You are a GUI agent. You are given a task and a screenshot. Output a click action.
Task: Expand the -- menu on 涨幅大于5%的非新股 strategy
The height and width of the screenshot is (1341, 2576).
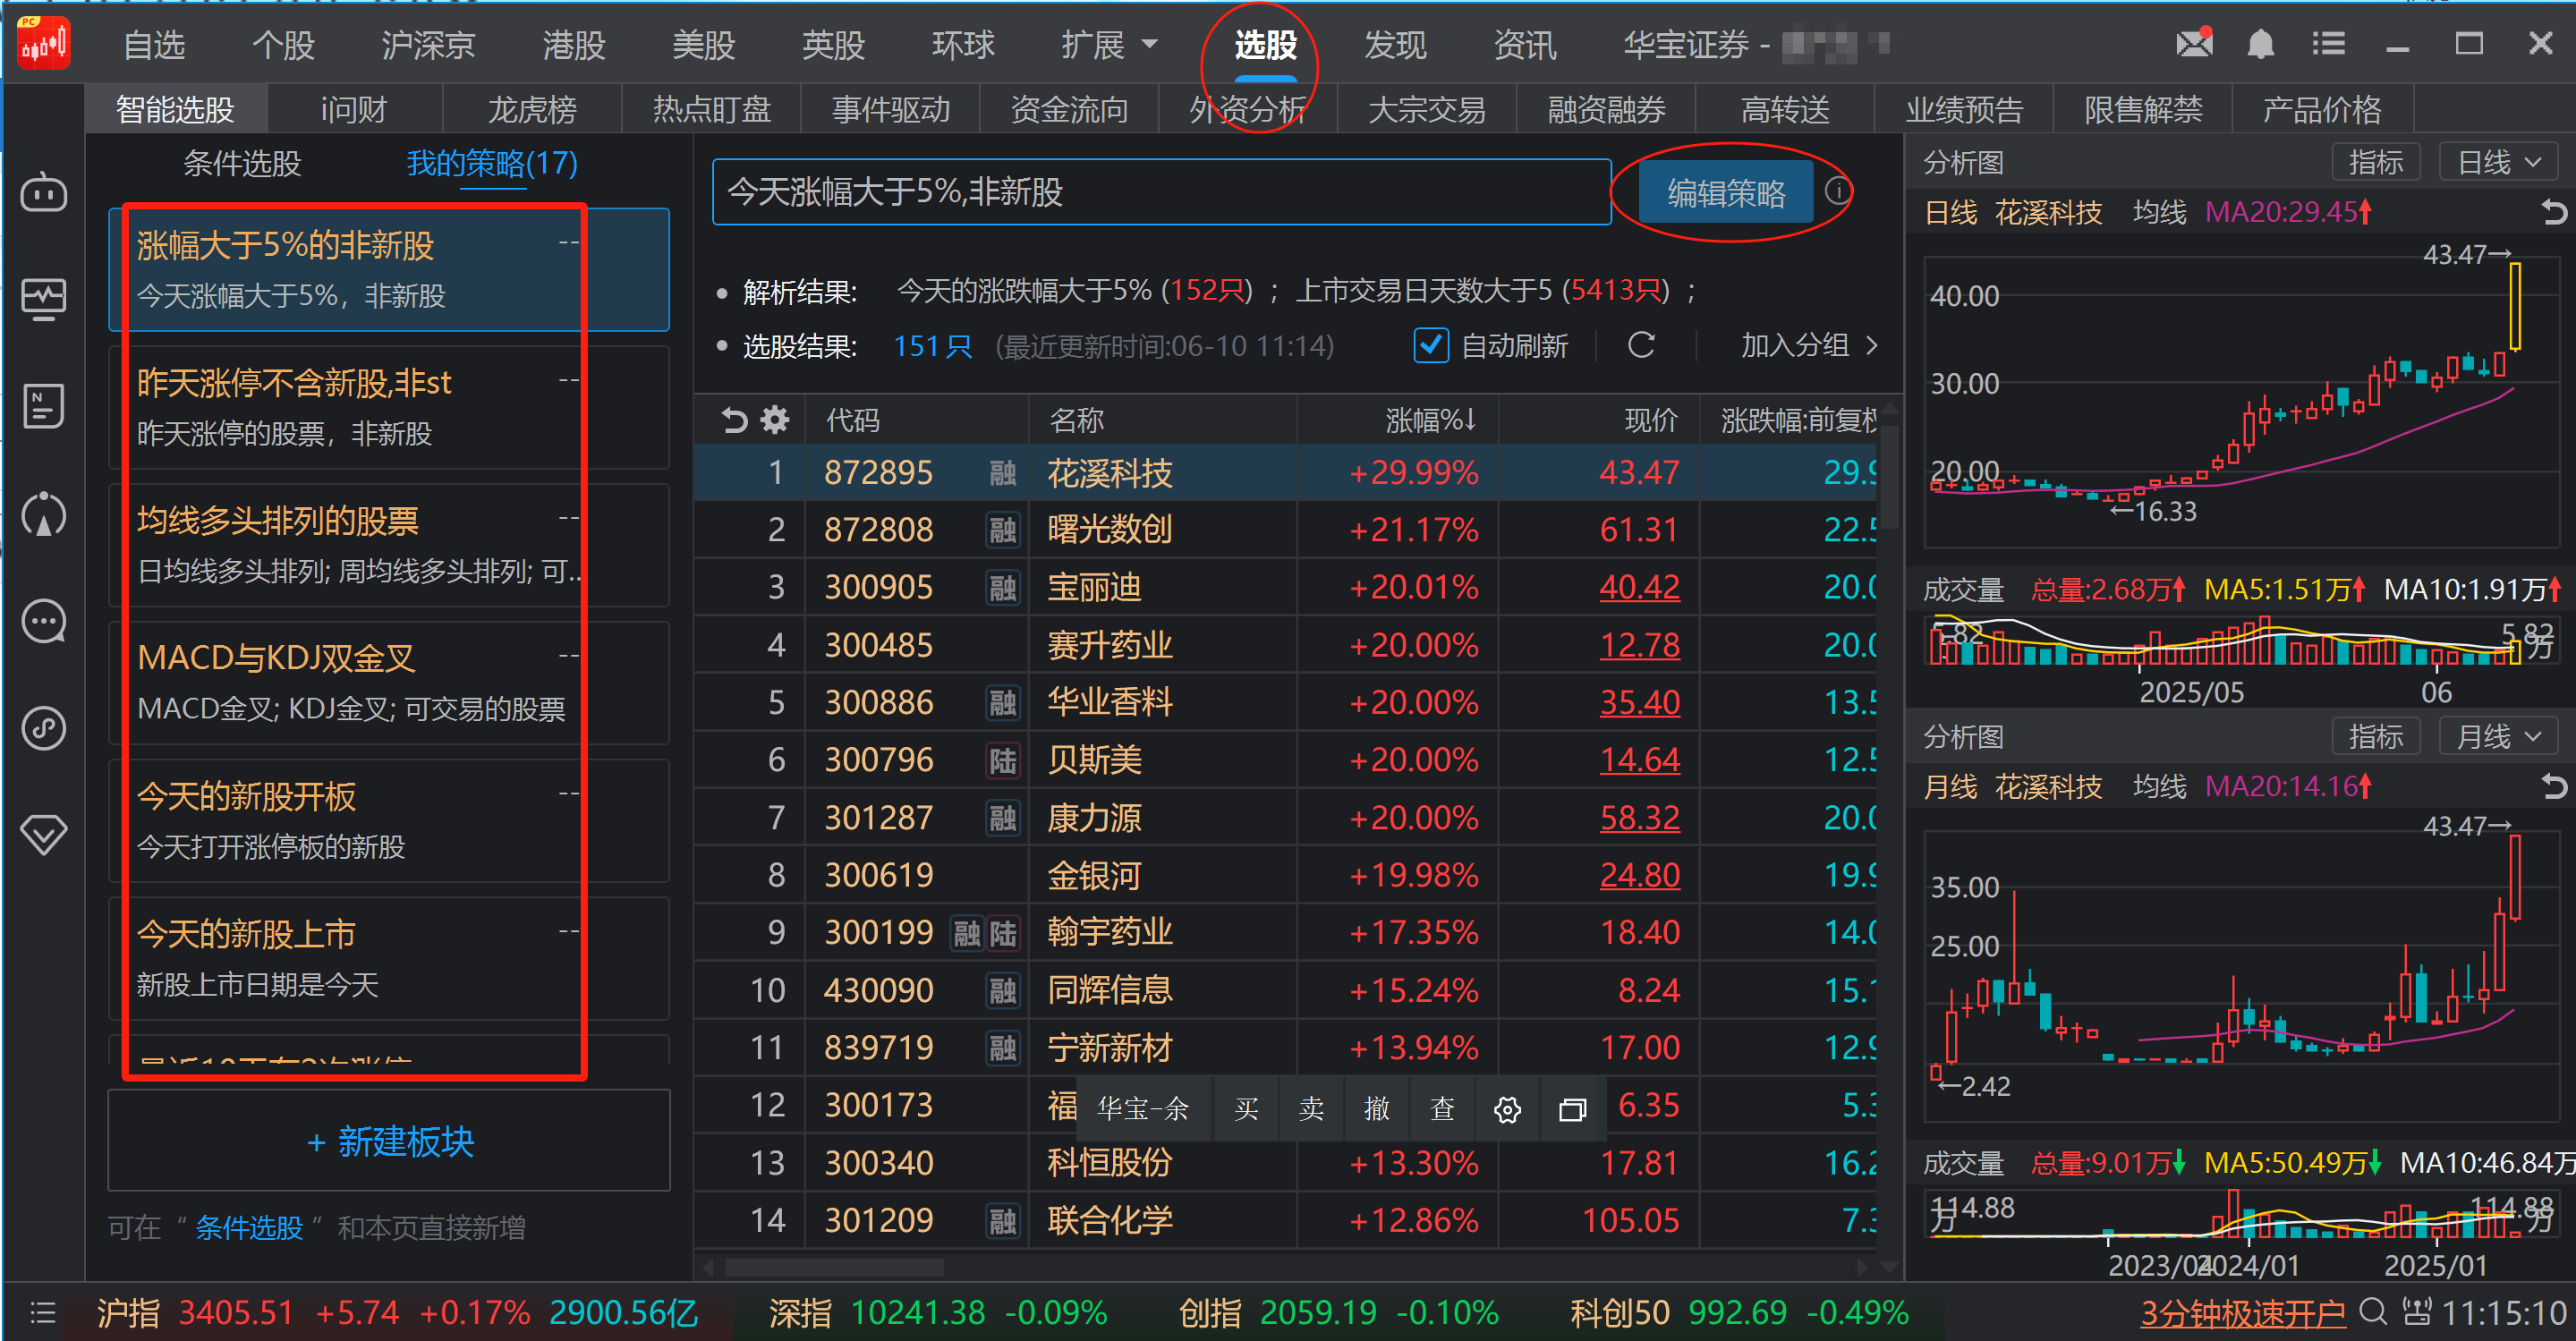569,243
